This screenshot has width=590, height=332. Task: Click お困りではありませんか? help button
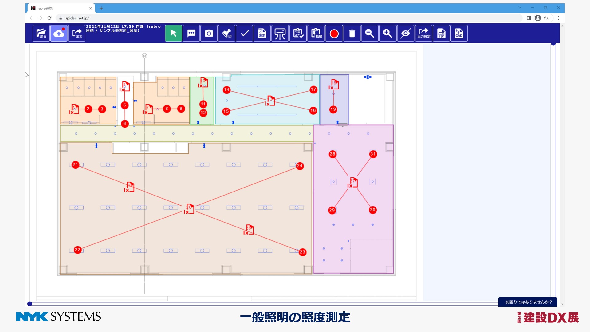(x=529, y=302)
